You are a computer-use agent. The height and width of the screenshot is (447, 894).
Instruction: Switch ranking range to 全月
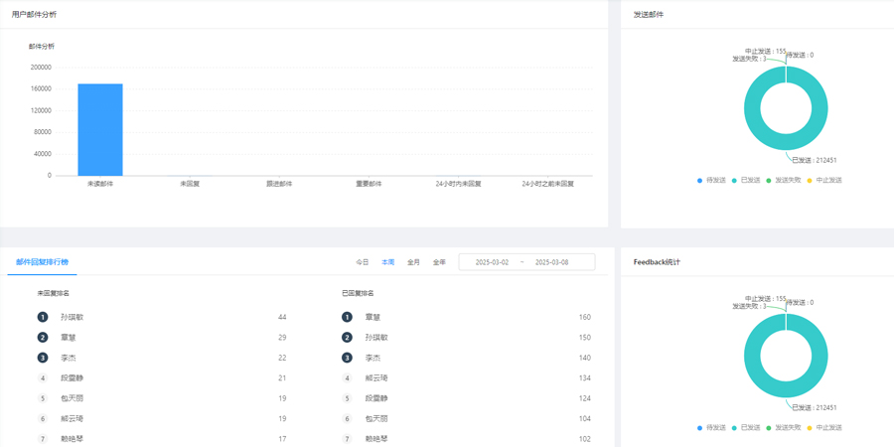coord(413,262)
